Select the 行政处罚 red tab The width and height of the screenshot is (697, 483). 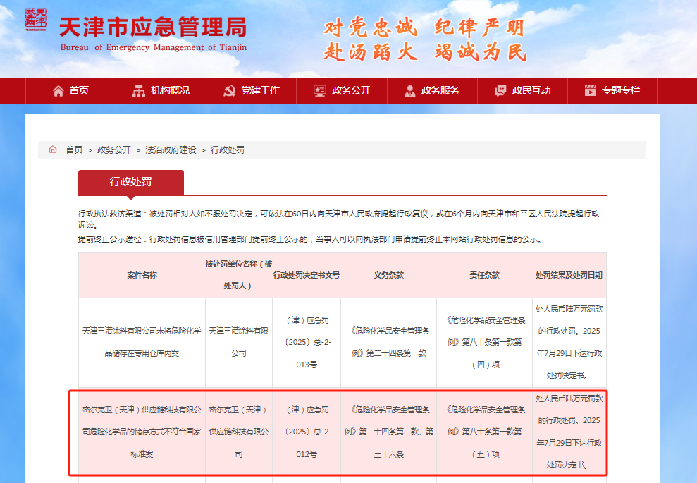pos(130,183)
